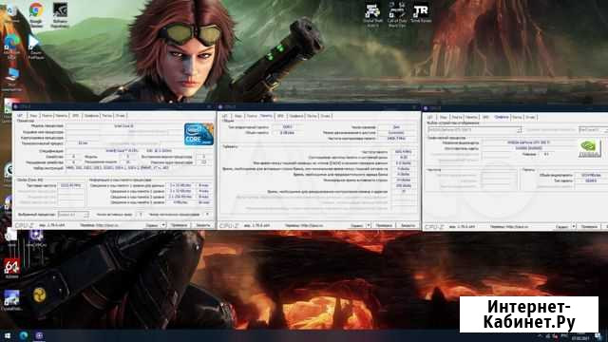
Task: Open Сервис dropdown arrow in middle window
Action: point(369,225)
